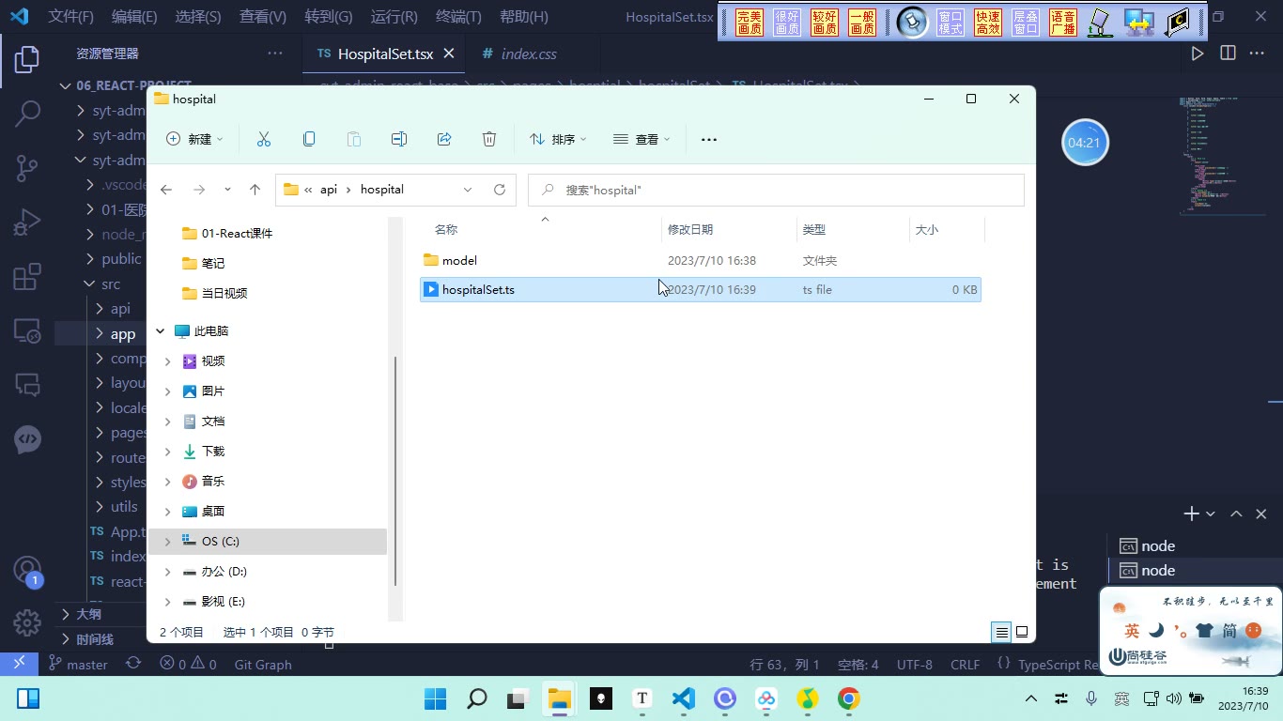Expand the OS (C:) drive tree node
Viewport: 1283px width, 721px height.
pos(168,542)
